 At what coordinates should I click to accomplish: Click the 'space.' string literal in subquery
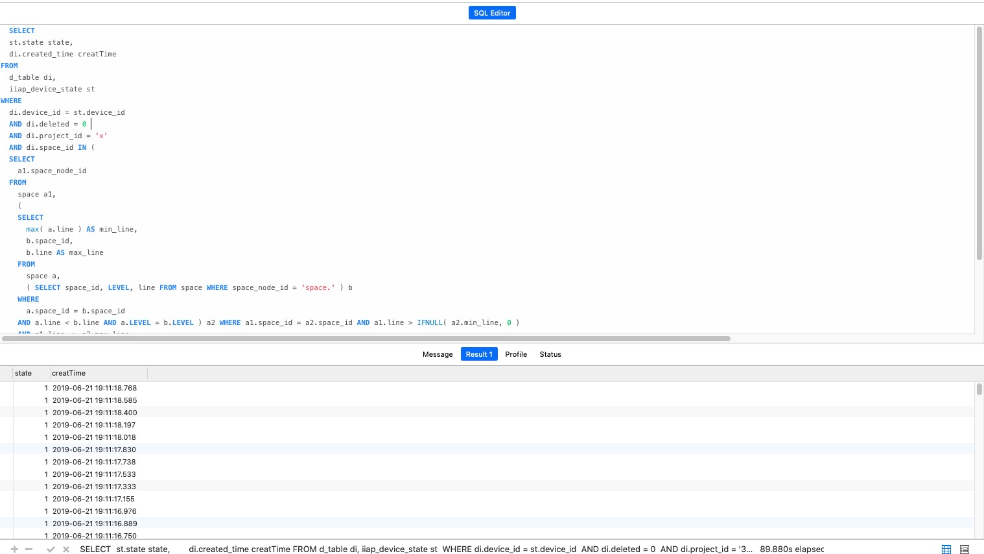click(x=318, y=287)
